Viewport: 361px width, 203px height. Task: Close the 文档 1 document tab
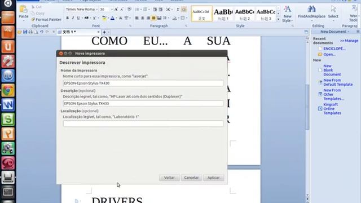[x=98, y=32]
